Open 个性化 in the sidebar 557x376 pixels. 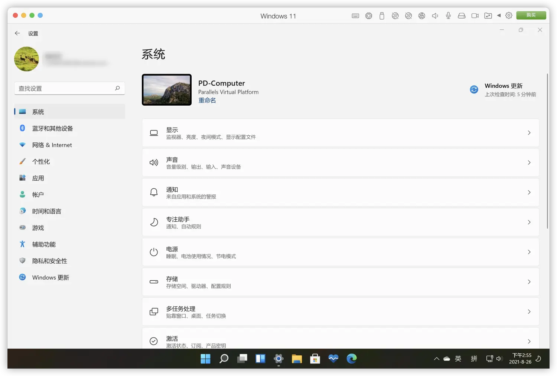coord(69,161)
